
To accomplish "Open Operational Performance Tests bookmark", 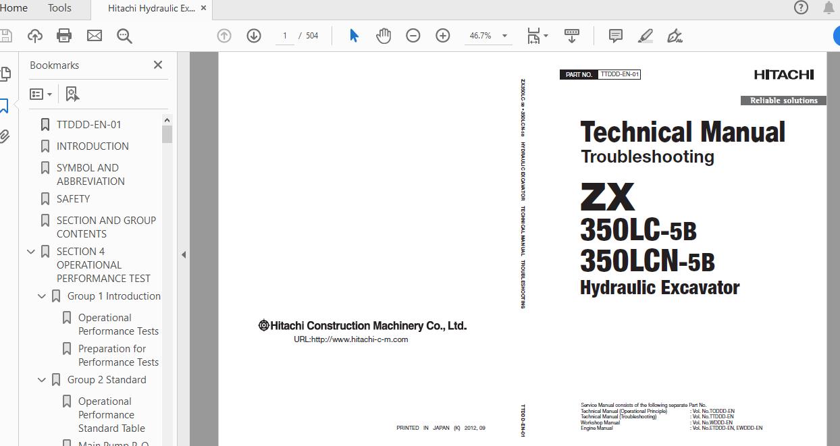I will tap(118, 325).
